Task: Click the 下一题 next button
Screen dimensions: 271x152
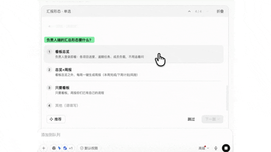Action: pyautogui.click(x=212, y=119)
